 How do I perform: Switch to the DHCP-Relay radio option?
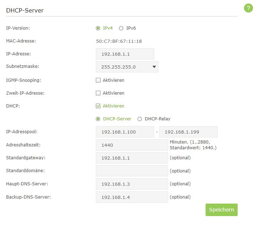point(140,119)
